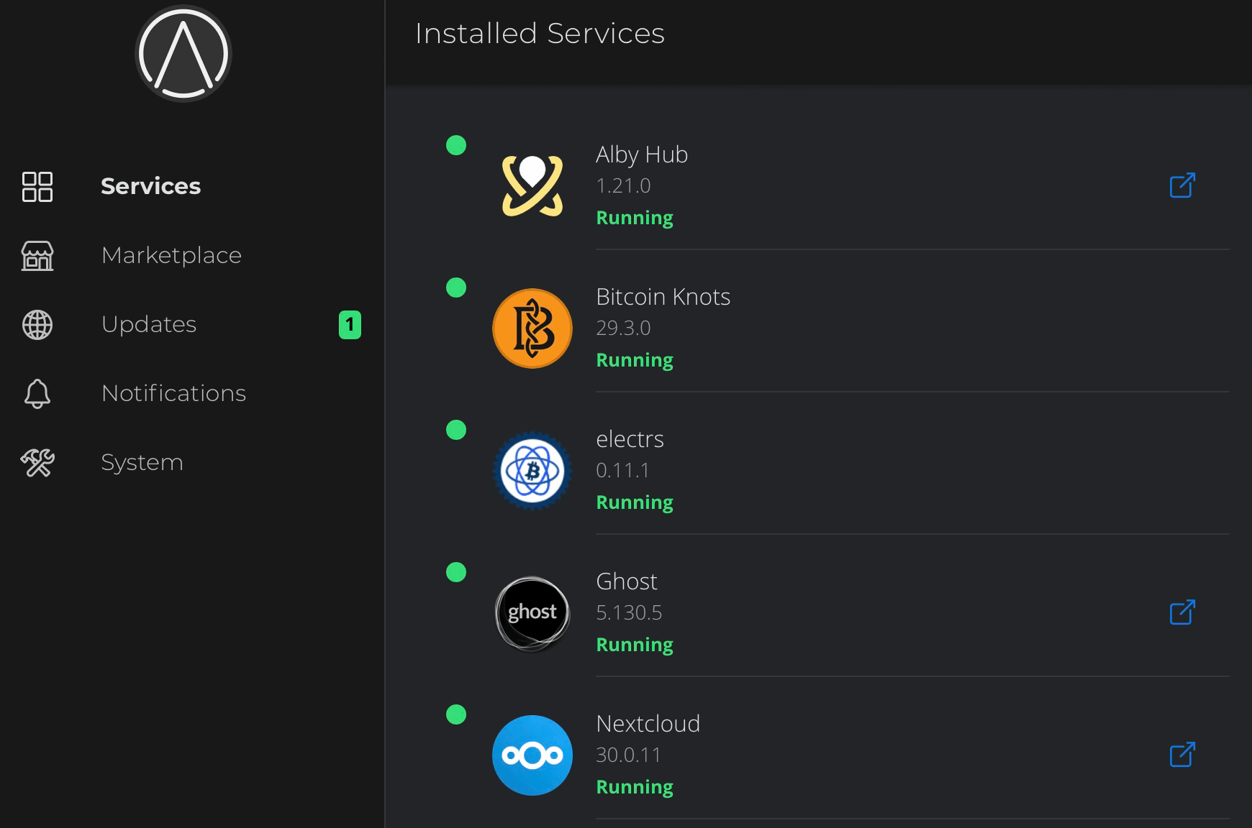1252x828 pixels.
Task: Click Nextcloud version 30.0.11
Action: coord(628,755)
